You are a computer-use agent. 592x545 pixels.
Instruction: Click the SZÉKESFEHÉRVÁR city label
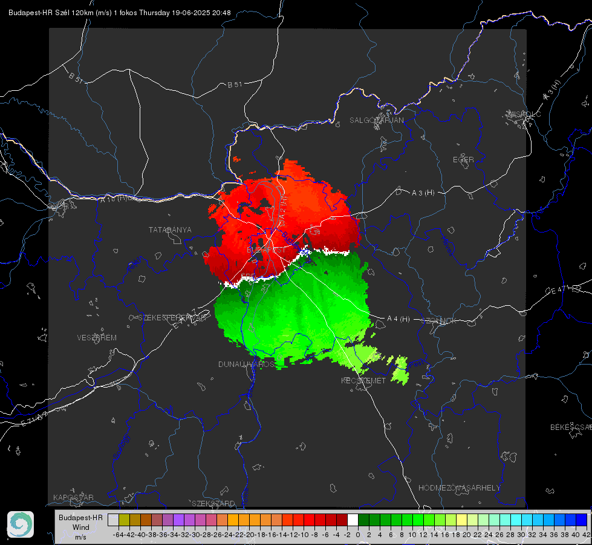click(x=174, y=317)
